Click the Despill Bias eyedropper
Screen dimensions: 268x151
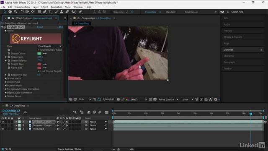pos(45,64)
